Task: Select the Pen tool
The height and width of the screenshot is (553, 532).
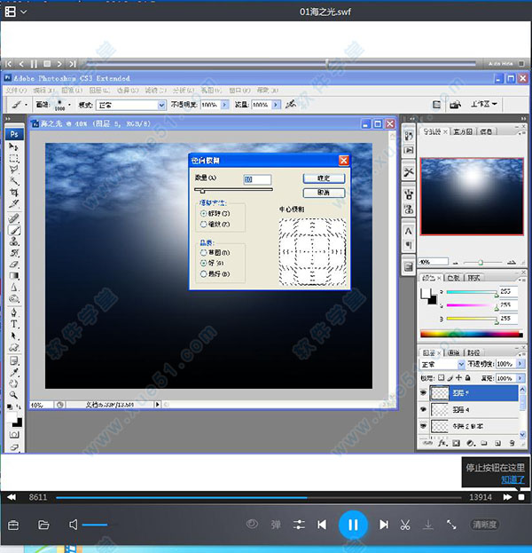Action: 14,312
